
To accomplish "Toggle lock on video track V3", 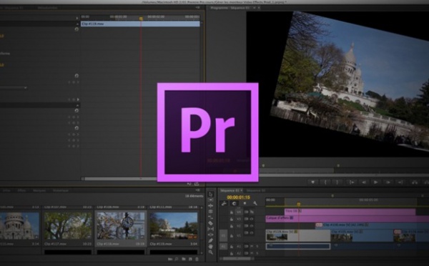I will (232, 219).
